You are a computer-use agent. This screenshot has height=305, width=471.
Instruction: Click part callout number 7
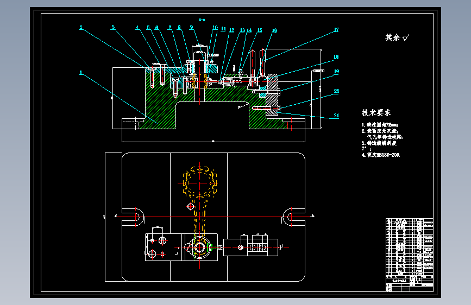170,27
